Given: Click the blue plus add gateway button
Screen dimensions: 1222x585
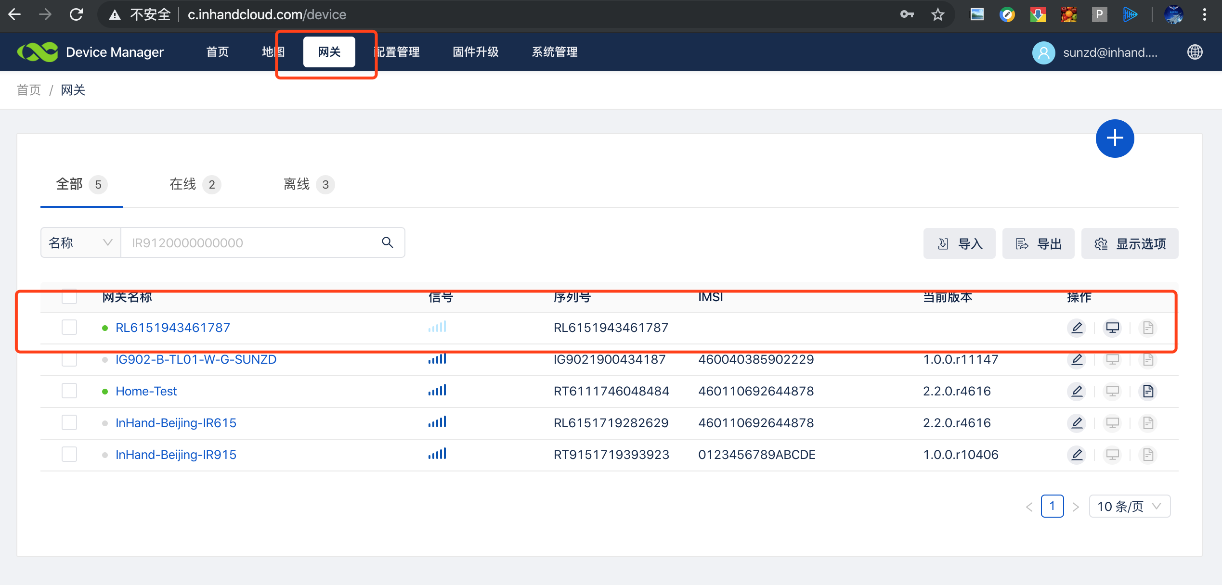Looking at the screenshot, I should click(1115, 139).
